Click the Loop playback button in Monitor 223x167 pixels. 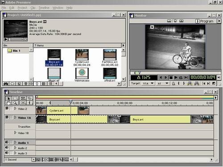[181, 77]
